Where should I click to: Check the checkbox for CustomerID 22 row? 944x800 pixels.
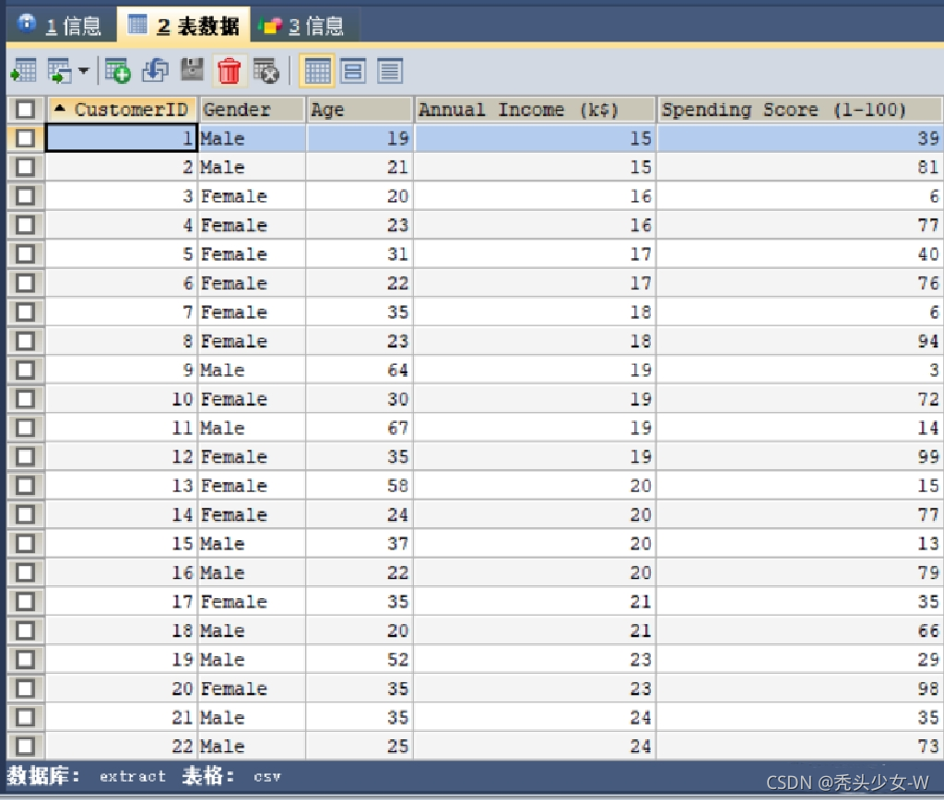pyautogui.click(x=25, y=747)
